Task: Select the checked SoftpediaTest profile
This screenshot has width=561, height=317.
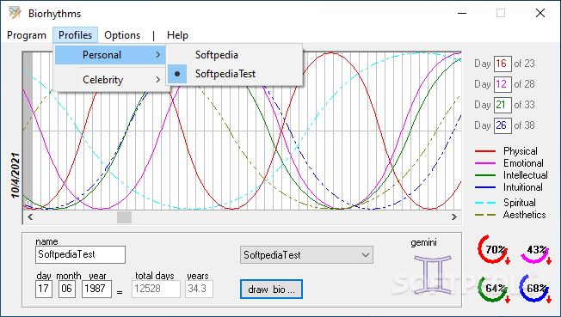Action: pos(234,74)
